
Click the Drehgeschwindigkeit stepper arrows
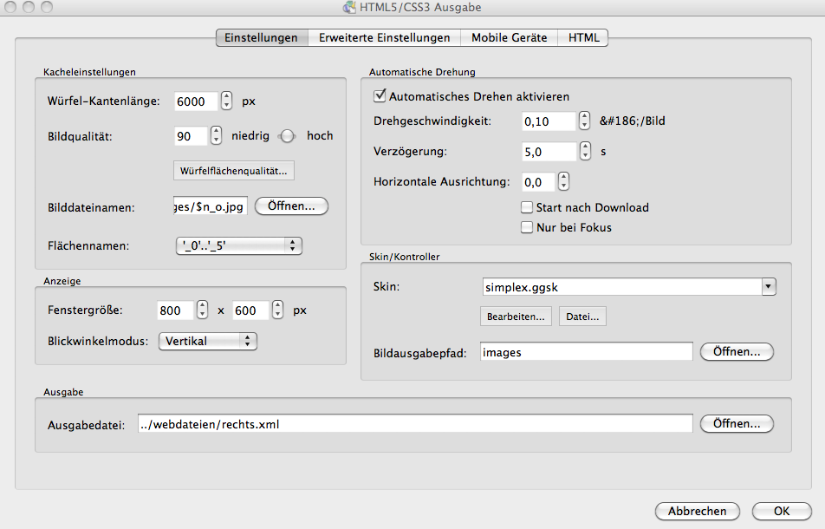click(586, 122)
